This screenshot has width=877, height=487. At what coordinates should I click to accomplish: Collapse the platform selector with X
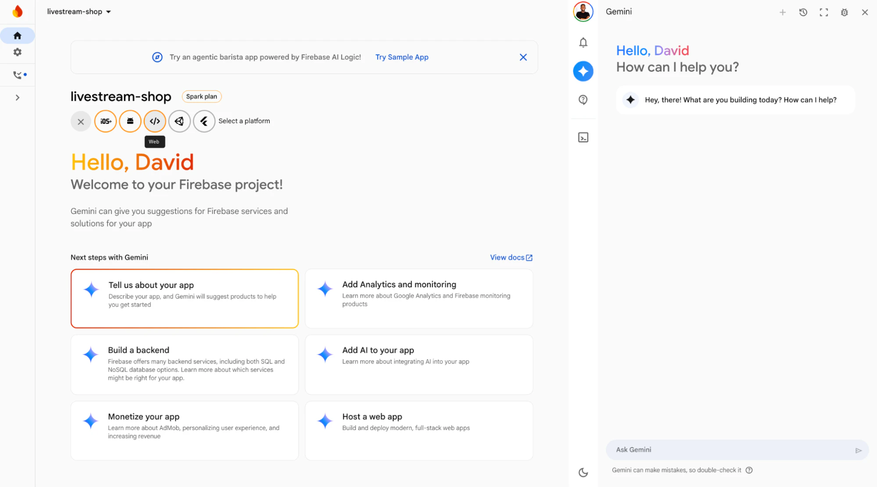coord(81,121)
